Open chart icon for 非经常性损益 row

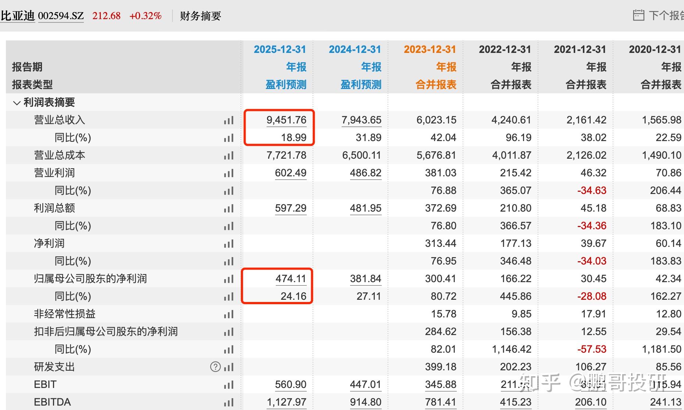pyautogui.click(x=229, y=314)
